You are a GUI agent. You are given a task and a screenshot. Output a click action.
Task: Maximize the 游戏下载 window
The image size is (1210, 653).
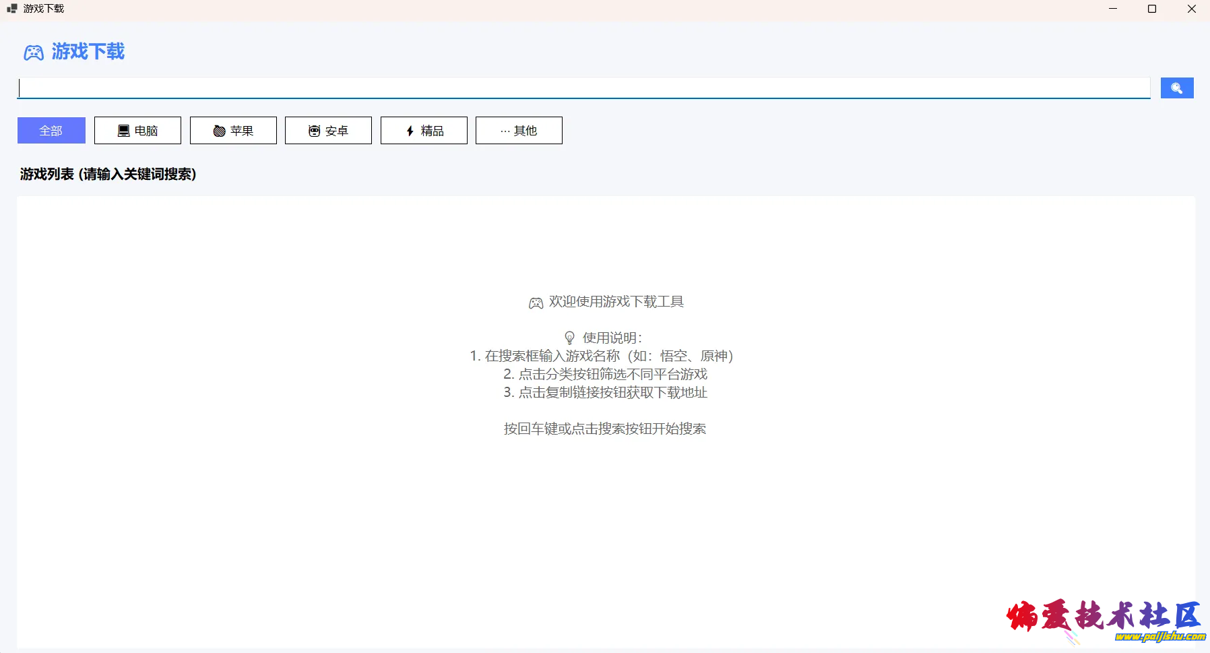click(1152, 9)
